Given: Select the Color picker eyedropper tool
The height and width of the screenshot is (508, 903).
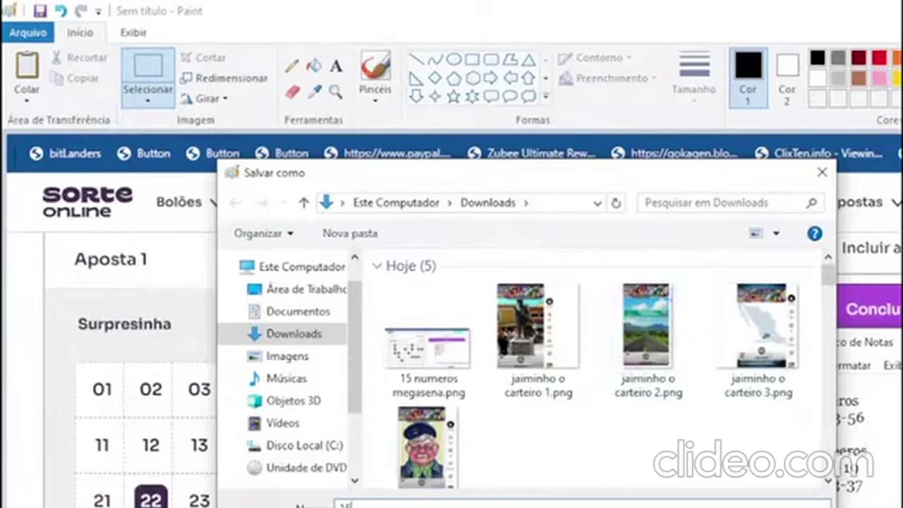Looking at the screenshot, I should (x=314, y=92).
